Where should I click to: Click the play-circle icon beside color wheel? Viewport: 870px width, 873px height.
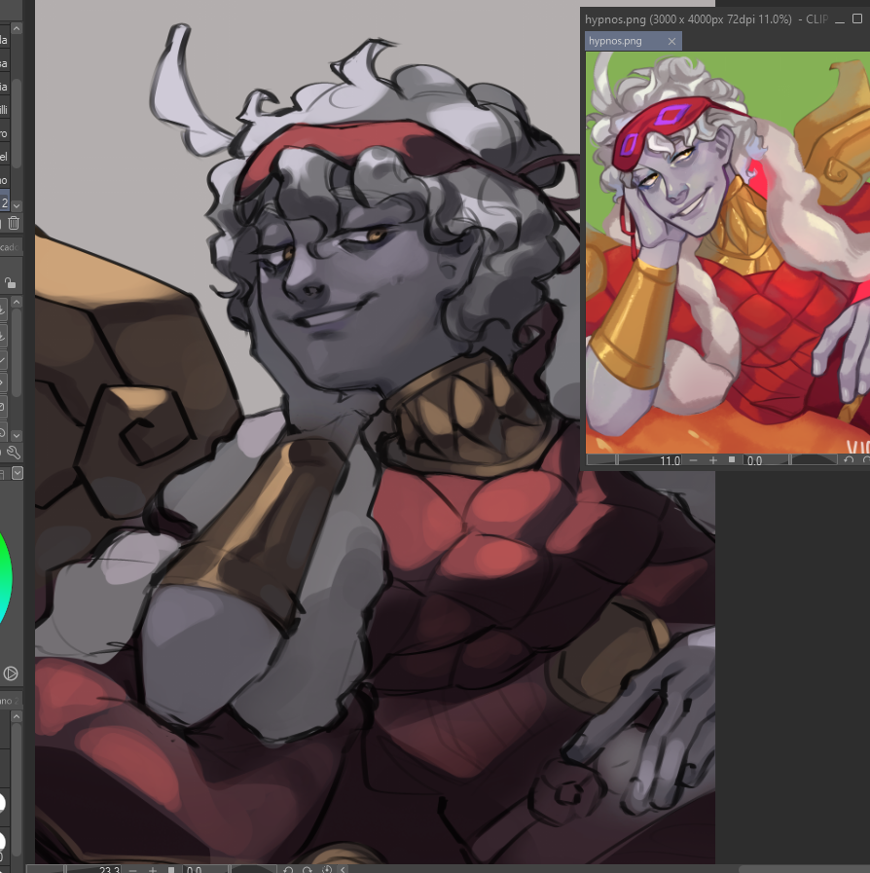coord(10,673)
